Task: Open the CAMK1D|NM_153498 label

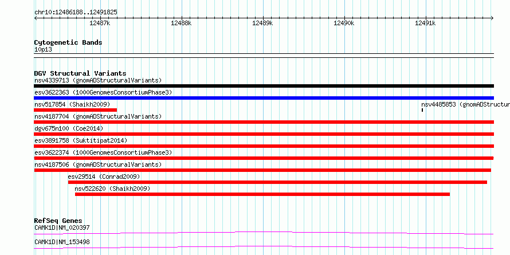Action: (x=62, y=242)
